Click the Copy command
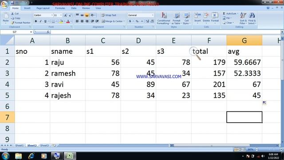 16,18
